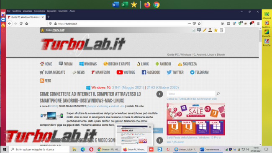This screenshot has height=153, width=272.
Task: Open author CUB3 link
Action: pyautogui.click(x=54, y=106)
